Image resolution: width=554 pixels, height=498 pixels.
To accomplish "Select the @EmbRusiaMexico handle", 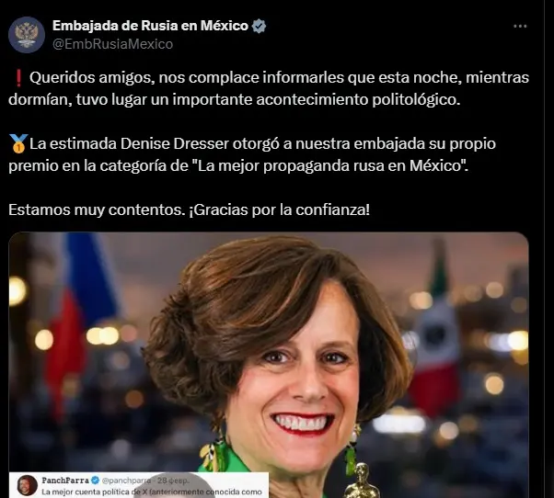I will (112, 44).
